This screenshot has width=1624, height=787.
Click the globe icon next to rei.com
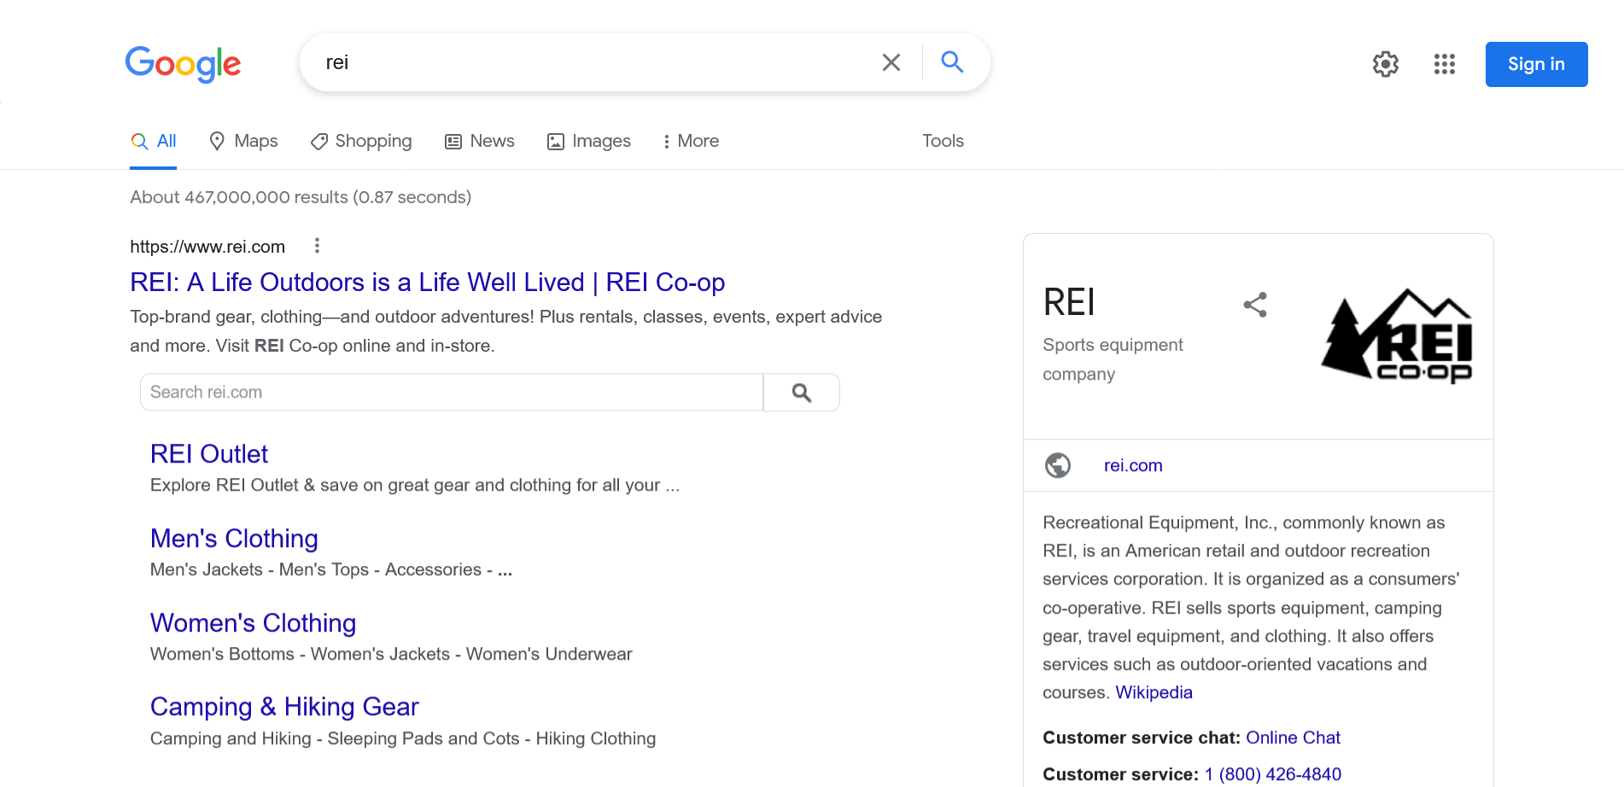tap(1058, 465)
